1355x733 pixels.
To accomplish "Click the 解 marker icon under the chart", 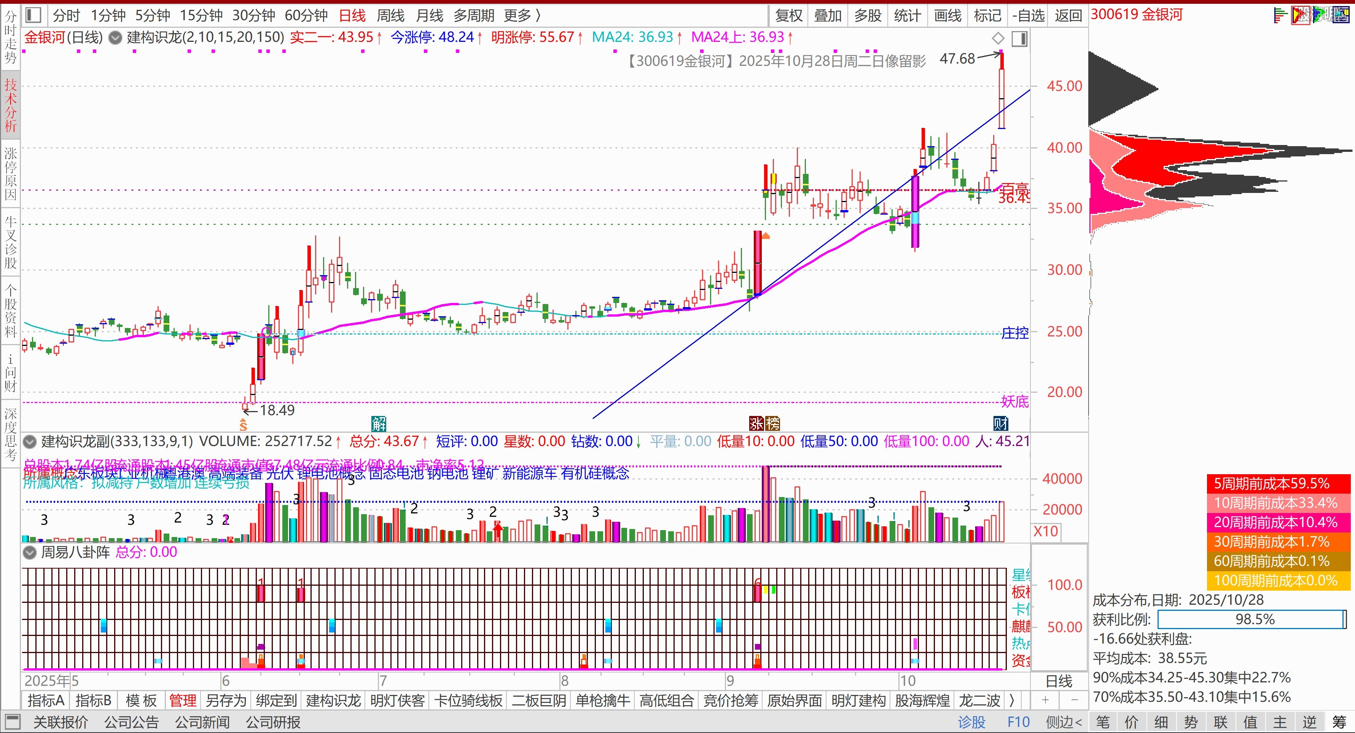I will pos(379,423).
